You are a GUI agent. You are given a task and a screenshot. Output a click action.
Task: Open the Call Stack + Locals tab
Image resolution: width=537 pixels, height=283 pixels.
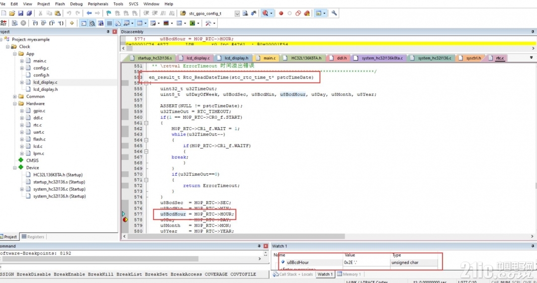point(293,274)
